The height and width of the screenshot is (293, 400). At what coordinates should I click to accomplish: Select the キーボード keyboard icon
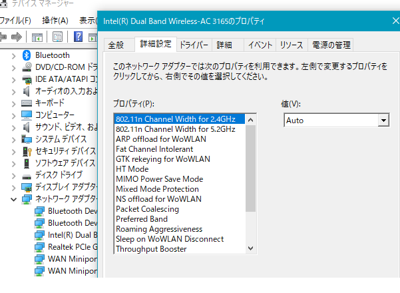pyautogui.click(x=27, y=103)
